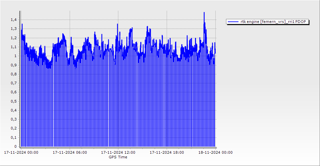Select the 1,3 vertical axis tick label
320x166 pixels.
[x=13, y=29]
